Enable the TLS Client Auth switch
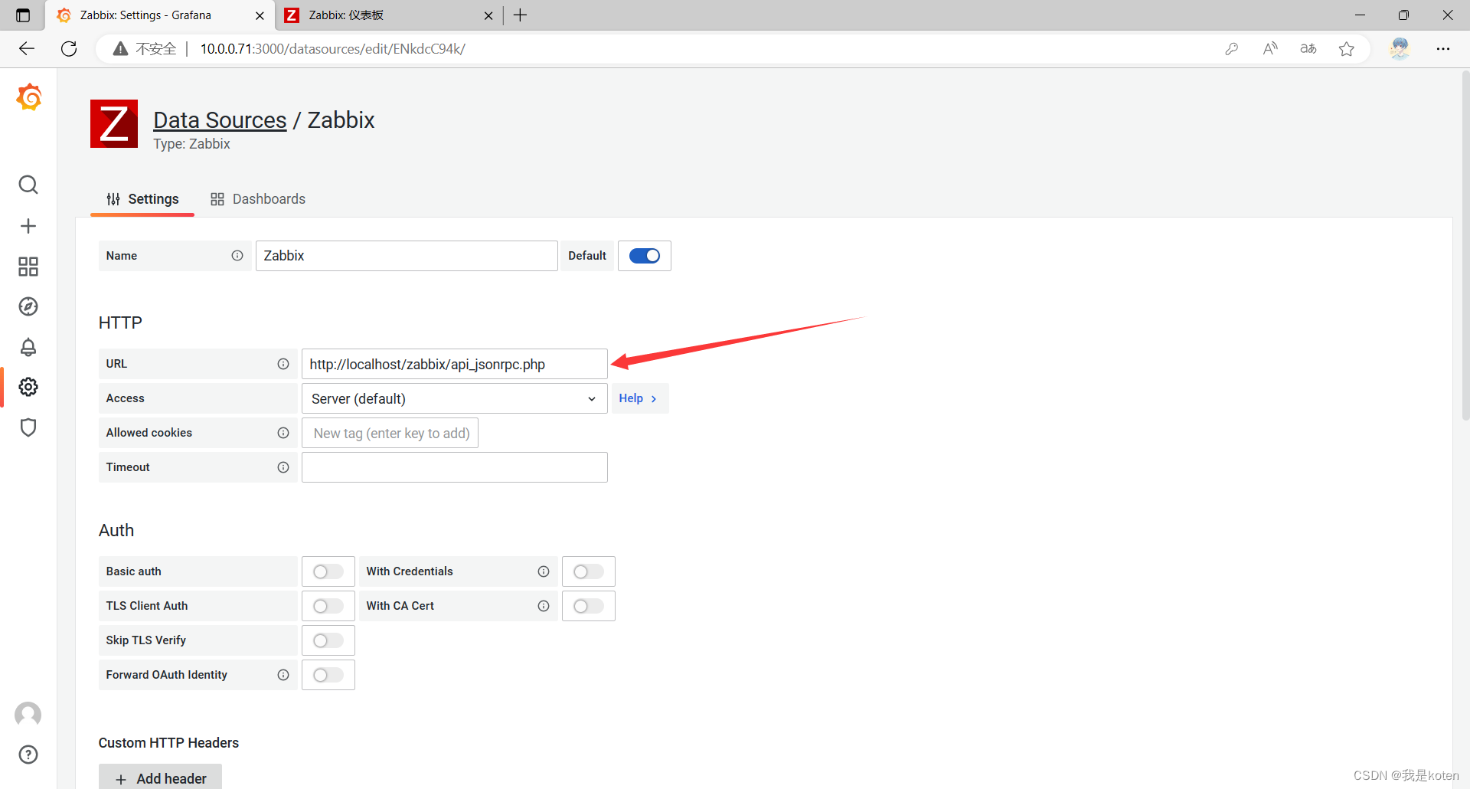 (x=328, y=606)
